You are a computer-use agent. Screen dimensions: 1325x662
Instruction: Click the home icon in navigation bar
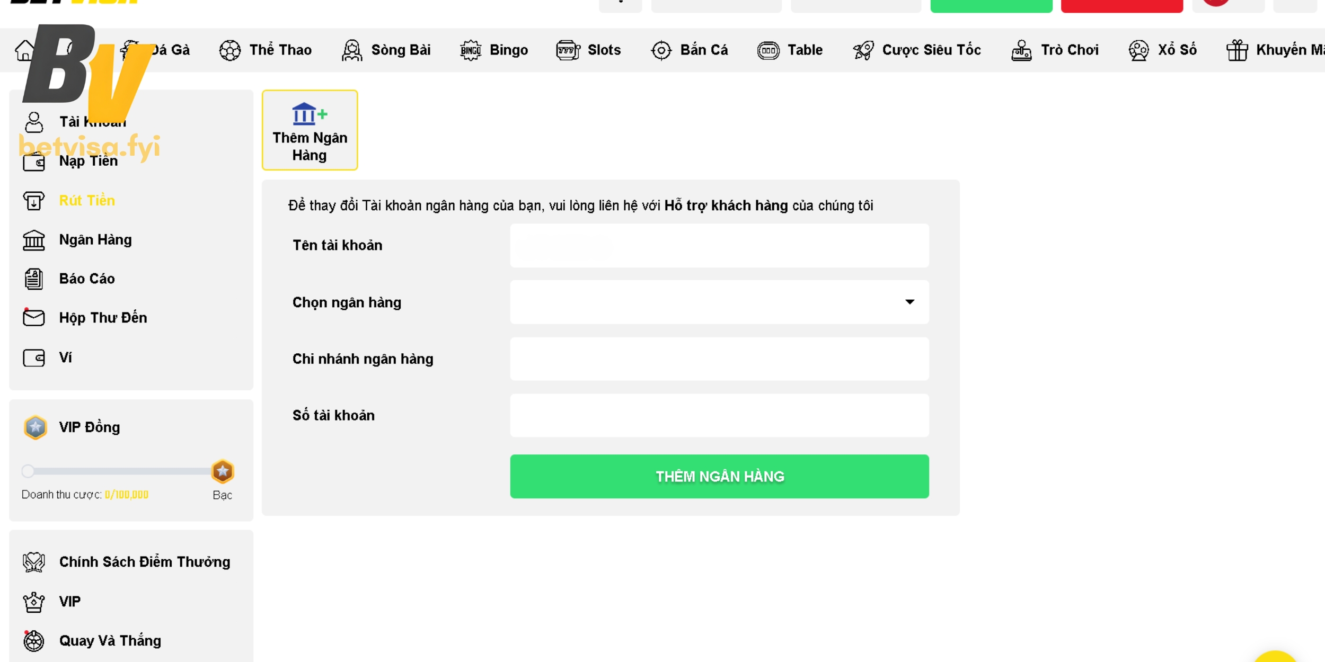(24, 51)
